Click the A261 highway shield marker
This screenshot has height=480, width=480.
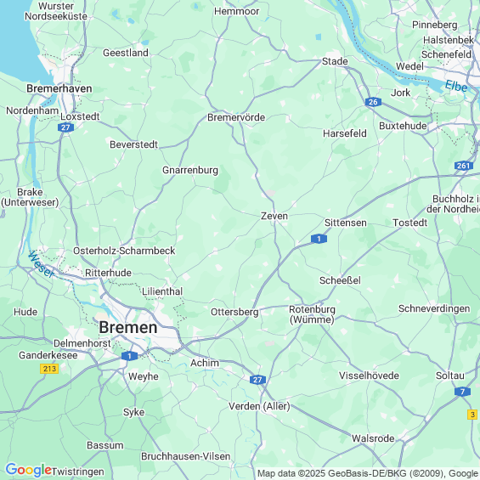464,166
